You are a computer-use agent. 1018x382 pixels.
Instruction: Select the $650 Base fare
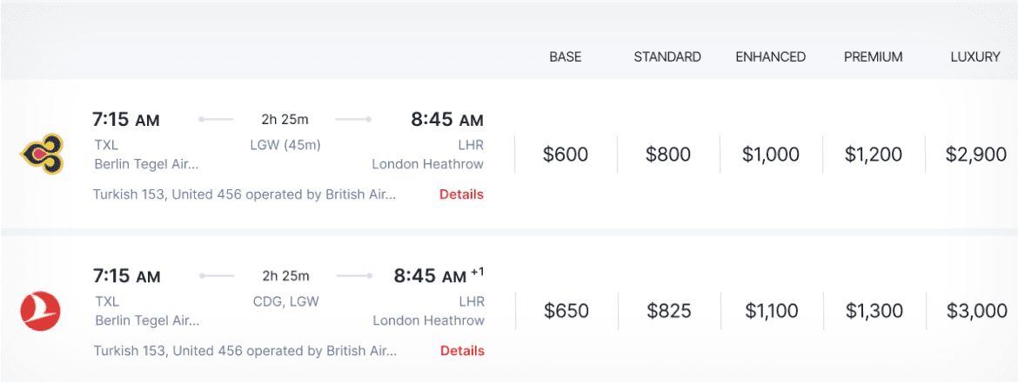tap(566, 310)
